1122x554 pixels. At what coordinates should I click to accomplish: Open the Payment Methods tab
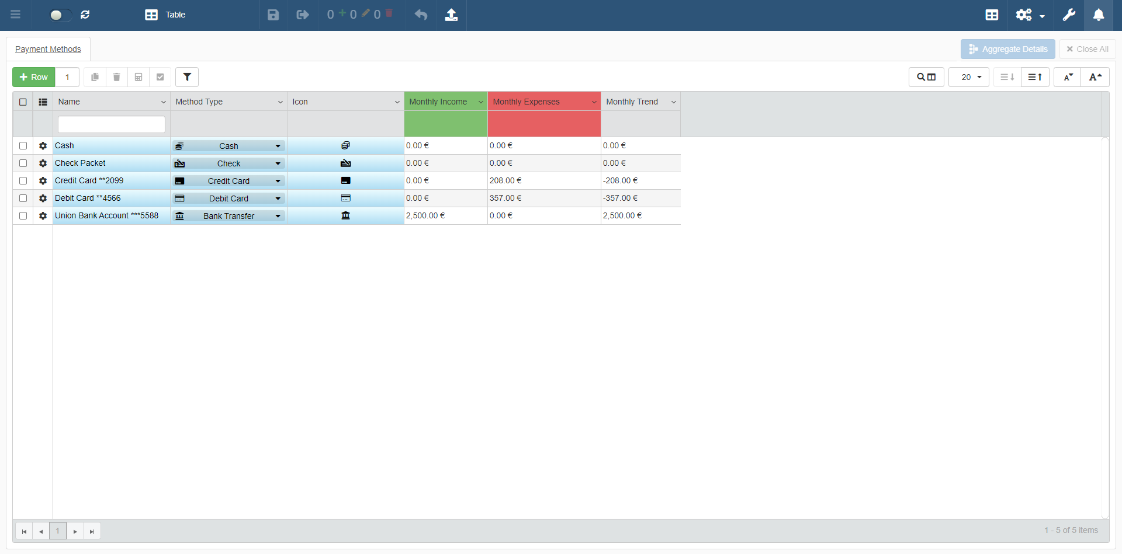click(x=48, y=49)
